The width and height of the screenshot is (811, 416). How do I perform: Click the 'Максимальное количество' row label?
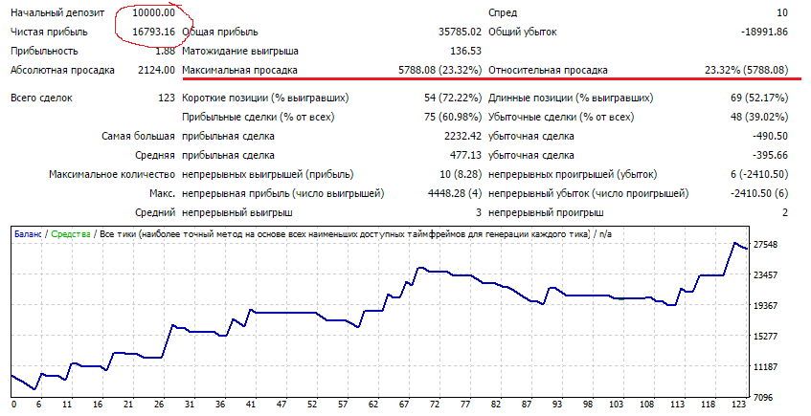tap(112, 174)
